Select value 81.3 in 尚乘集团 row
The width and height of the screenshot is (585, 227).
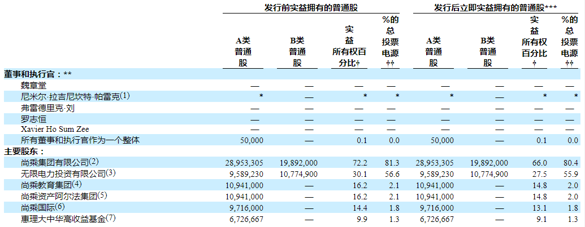[x=393, y=163]
